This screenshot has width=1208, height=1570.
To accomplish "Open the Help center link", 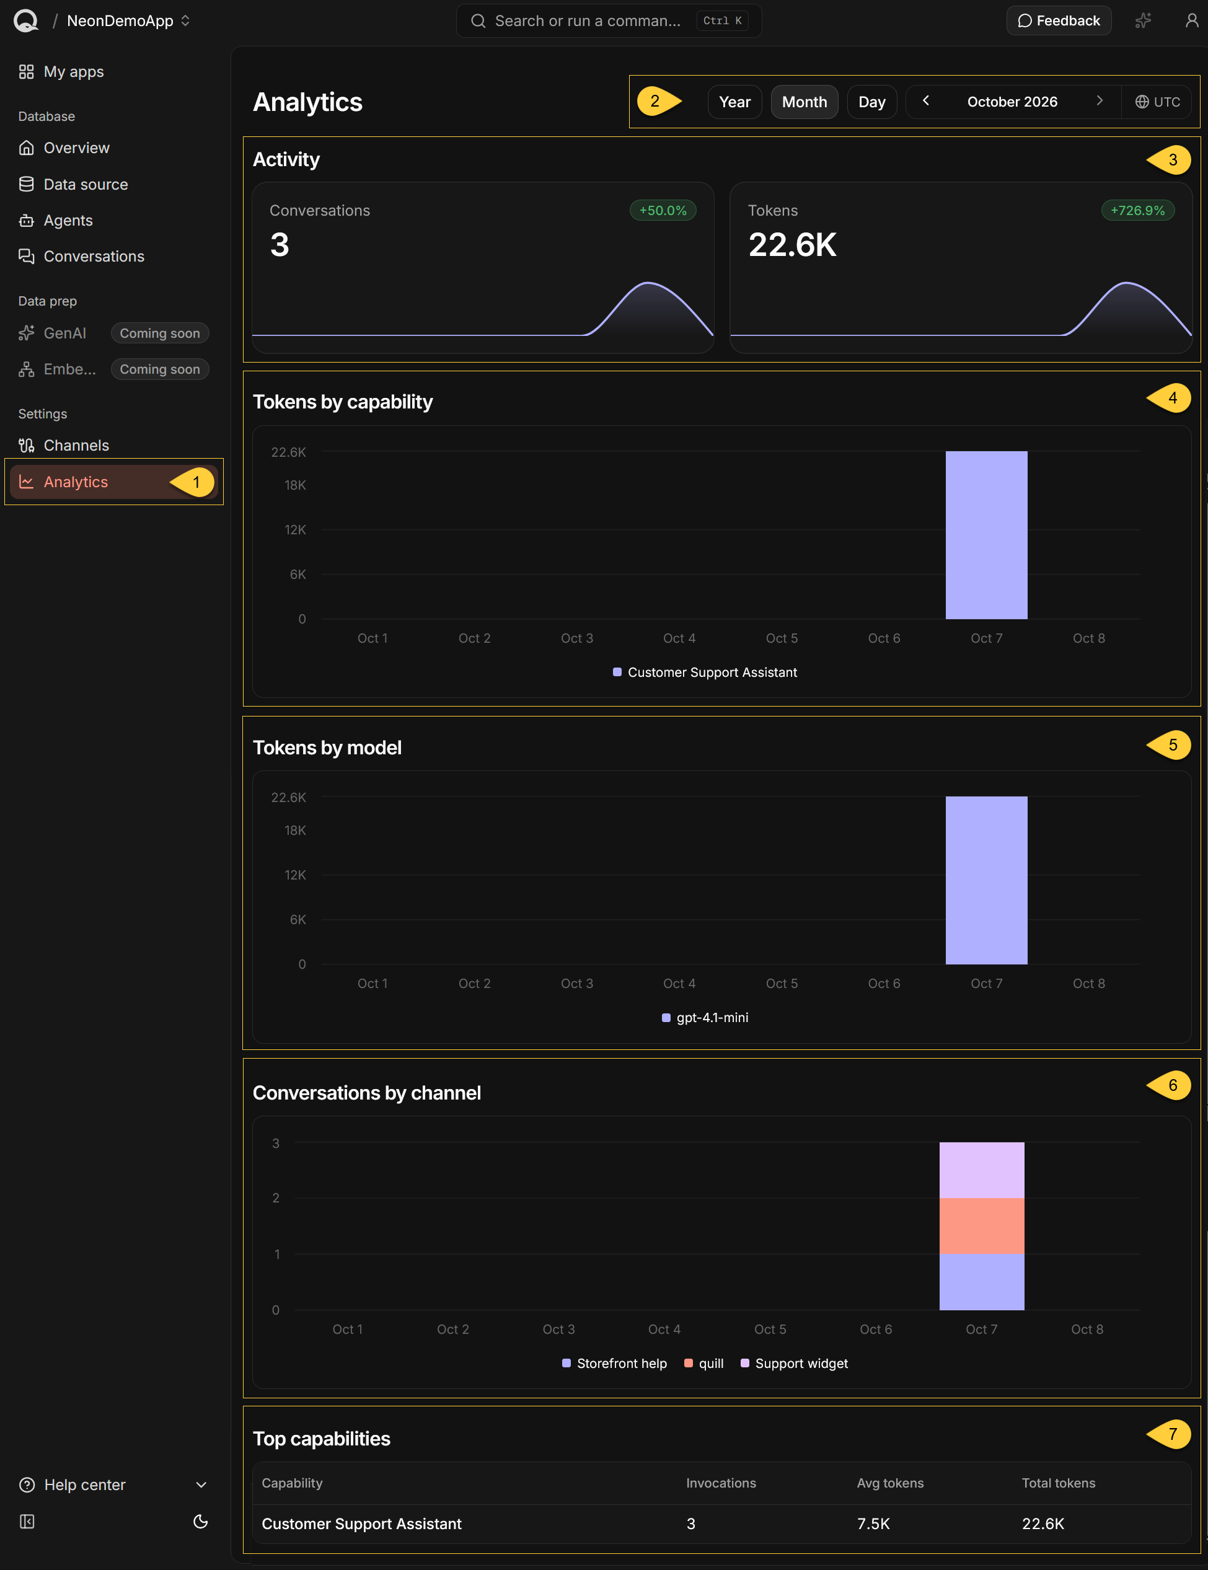I will click(85, 1484).
